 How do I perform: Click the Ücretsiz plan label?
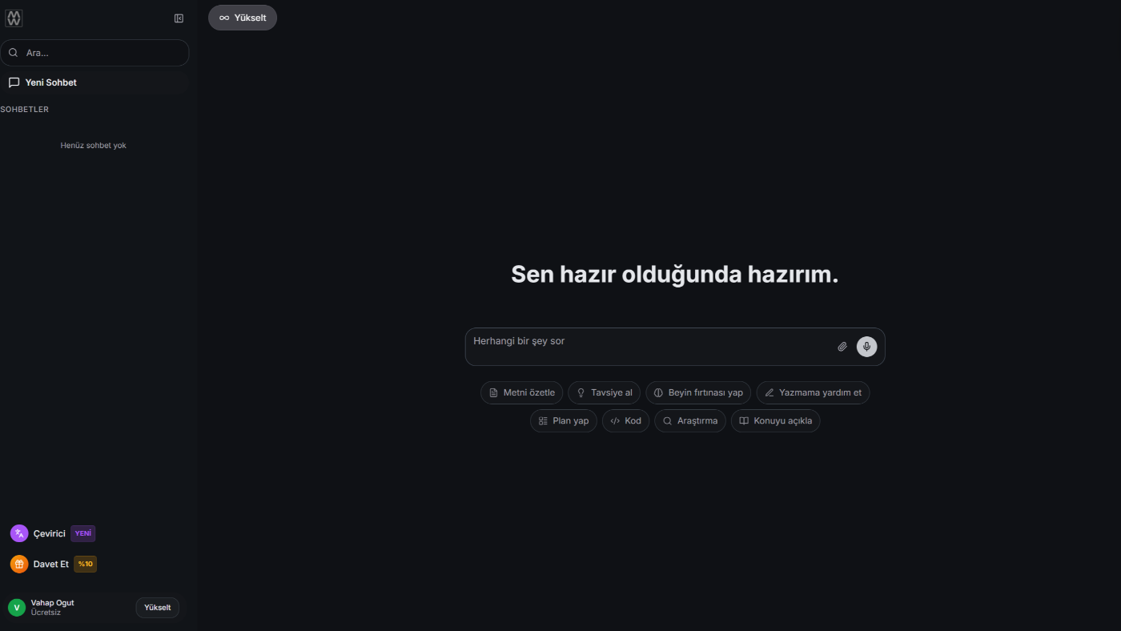[46, 613]
